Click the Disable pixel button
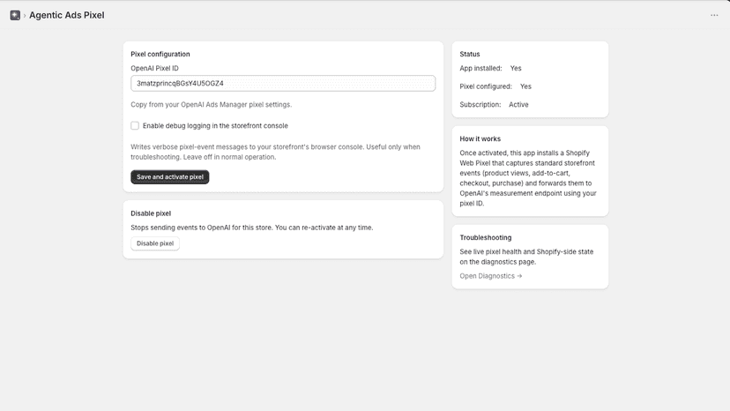730x411 pixels. point(155,243)
